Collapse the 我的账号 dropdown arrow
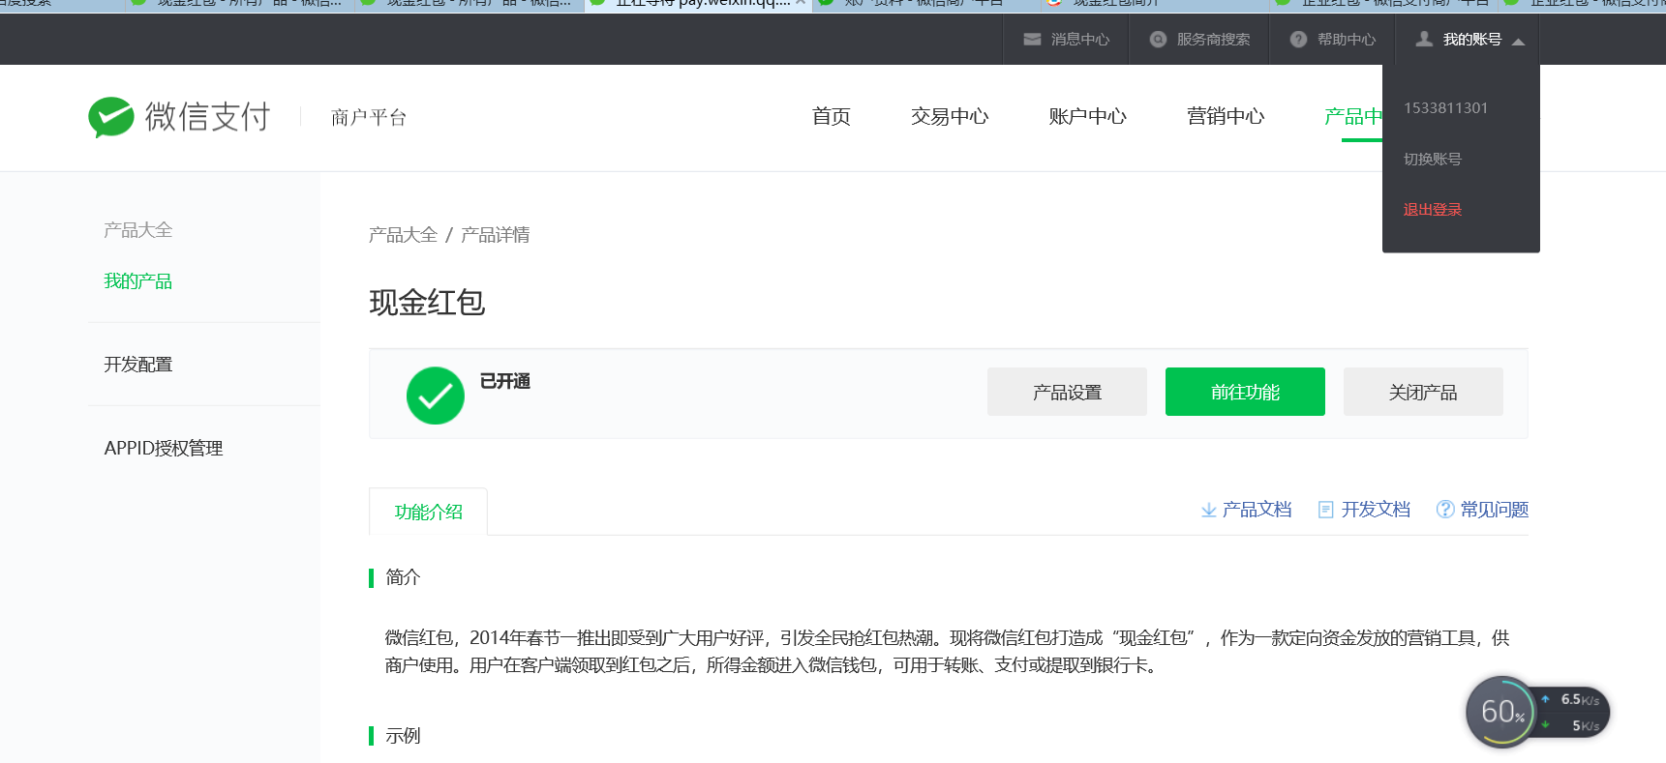The image size is (1666, 763). [1518, 42]
